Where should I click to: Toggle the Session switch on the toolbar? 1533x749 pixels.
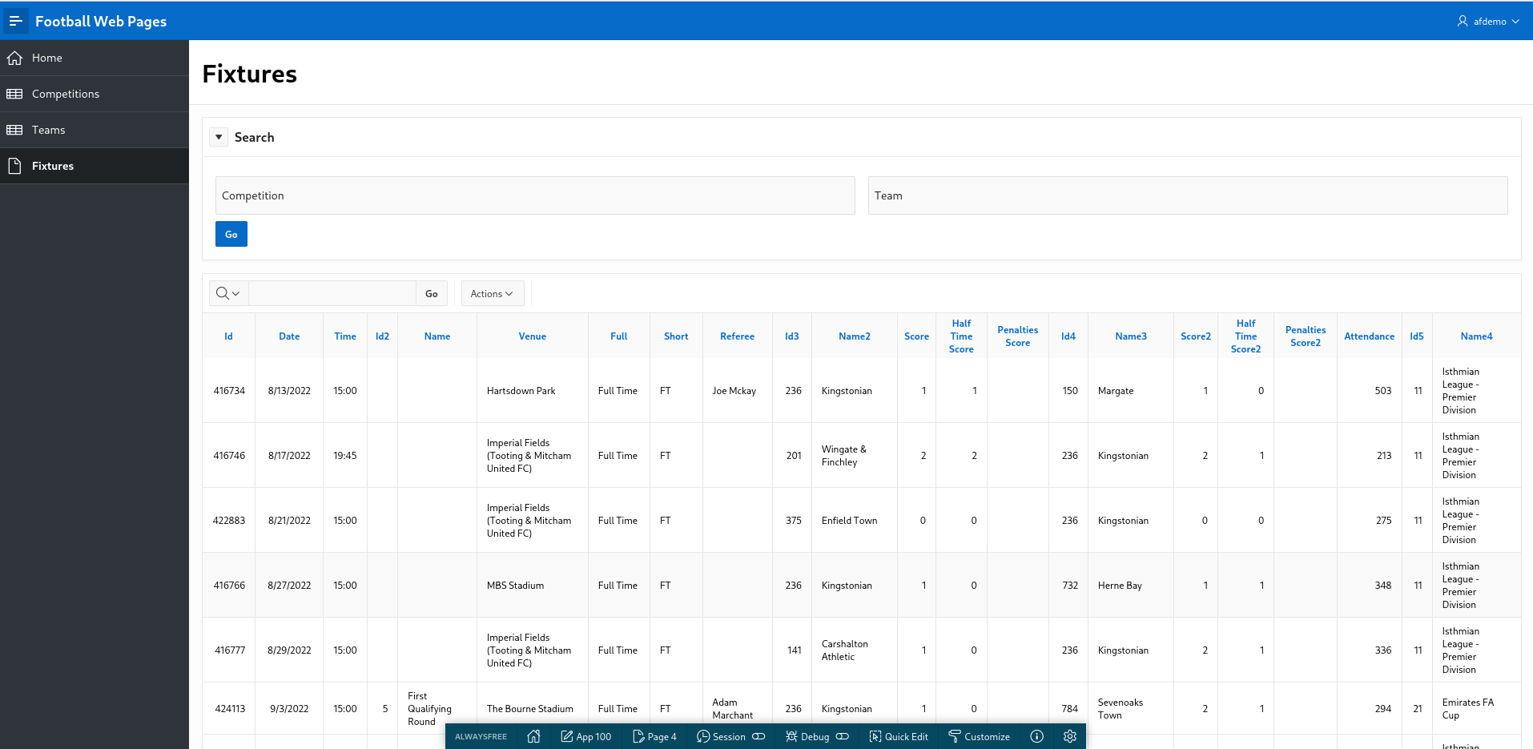pyautogui.click(x=758, y=736)
